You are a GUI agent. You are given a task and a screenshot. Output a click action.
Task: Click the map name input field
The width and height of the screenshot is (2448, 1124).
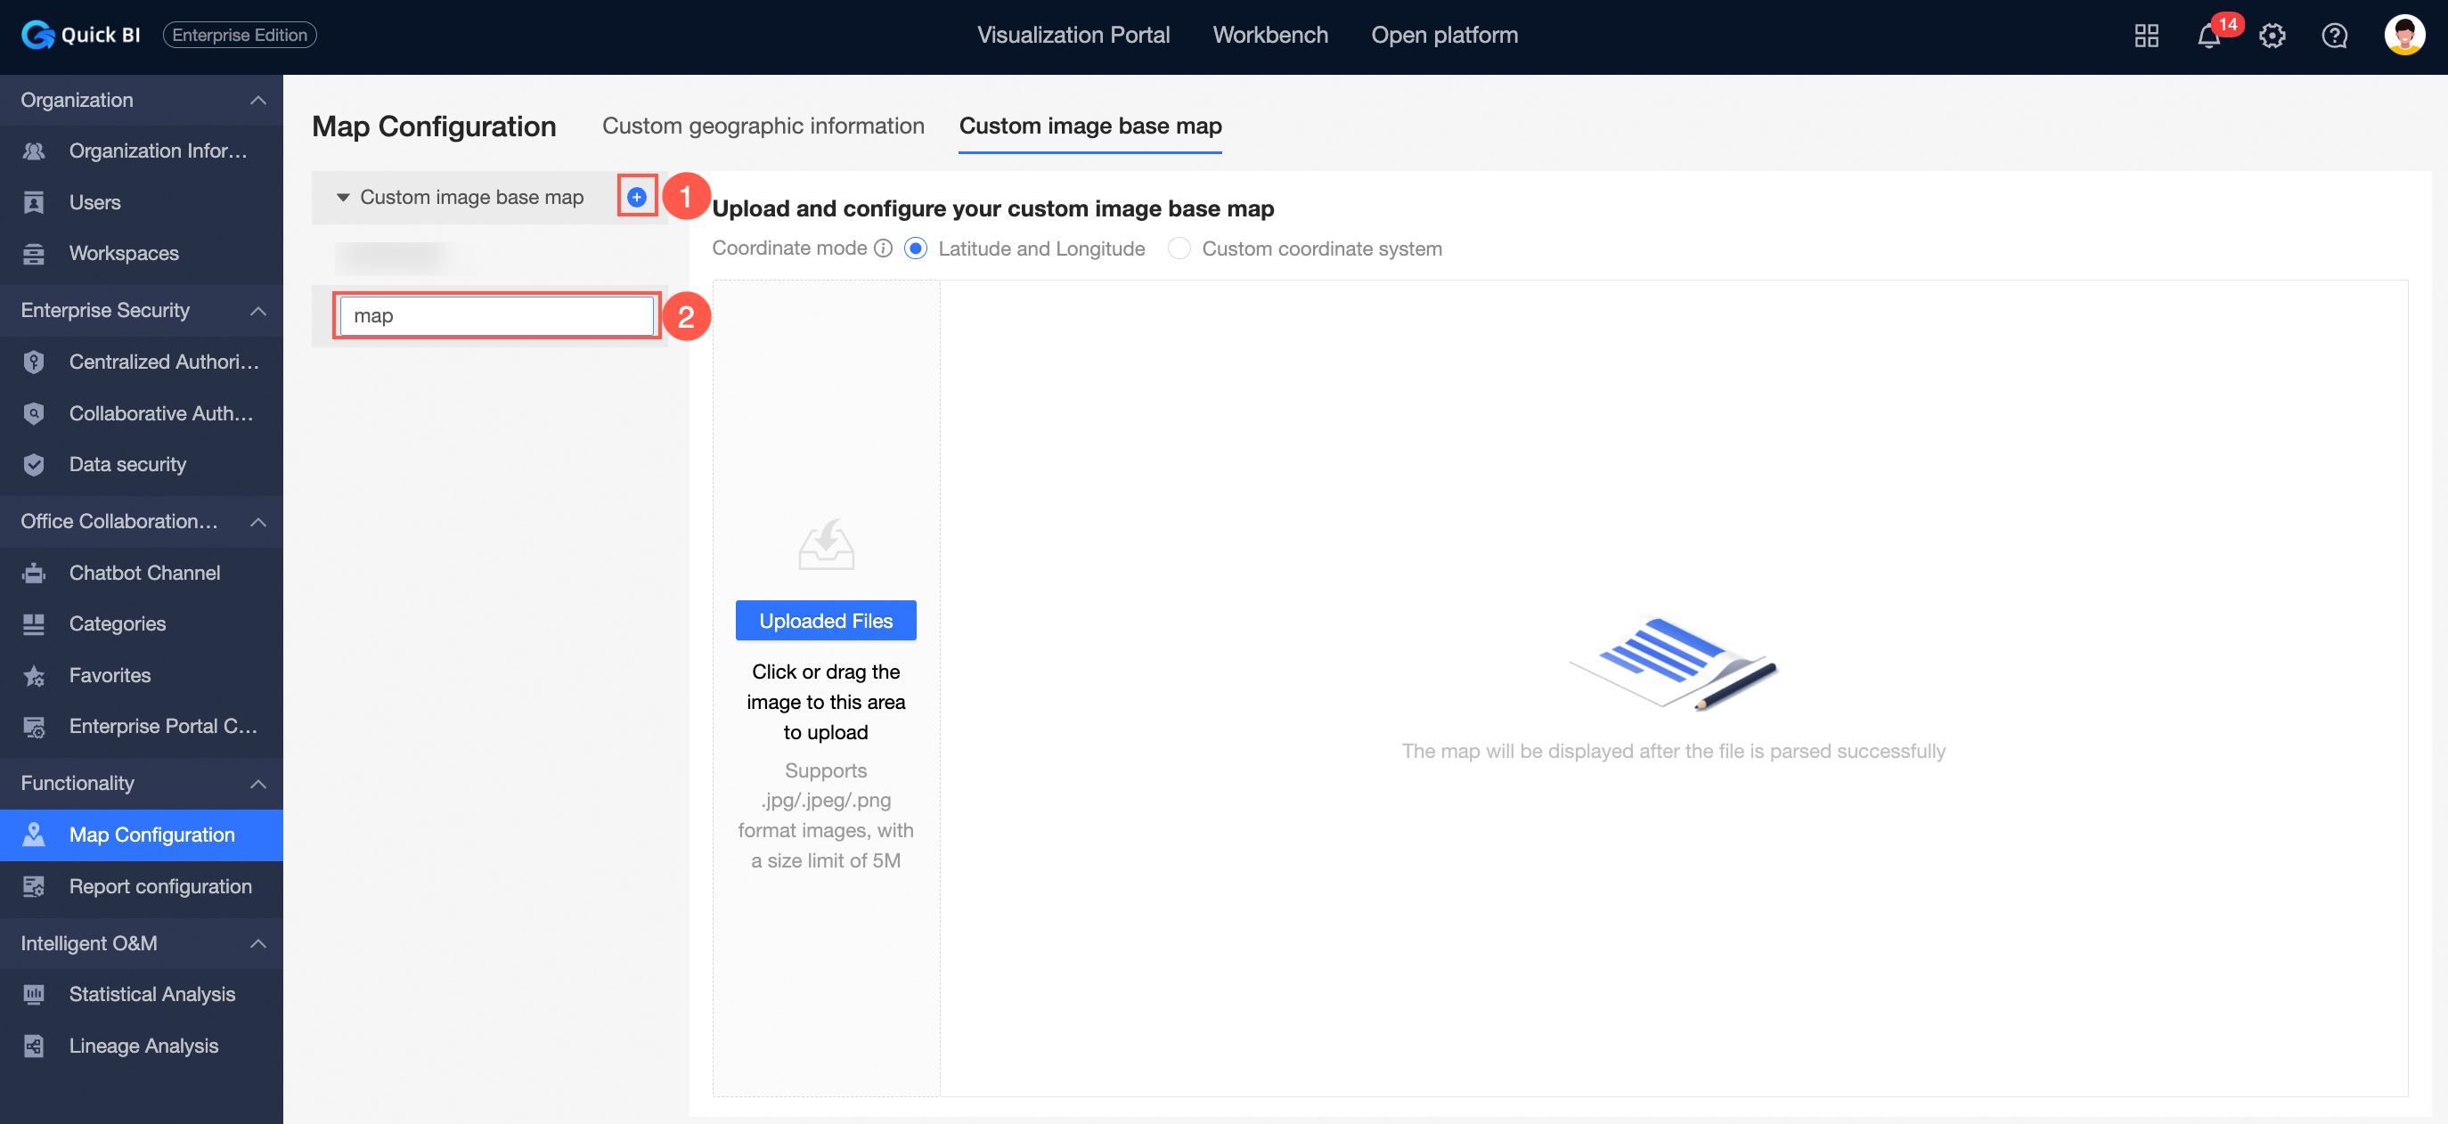496,315
